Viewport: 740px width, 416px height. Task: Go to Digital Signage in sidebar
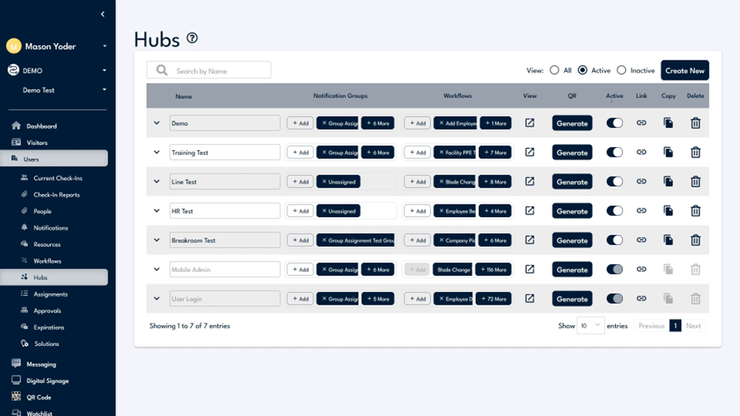click(48, 381)
